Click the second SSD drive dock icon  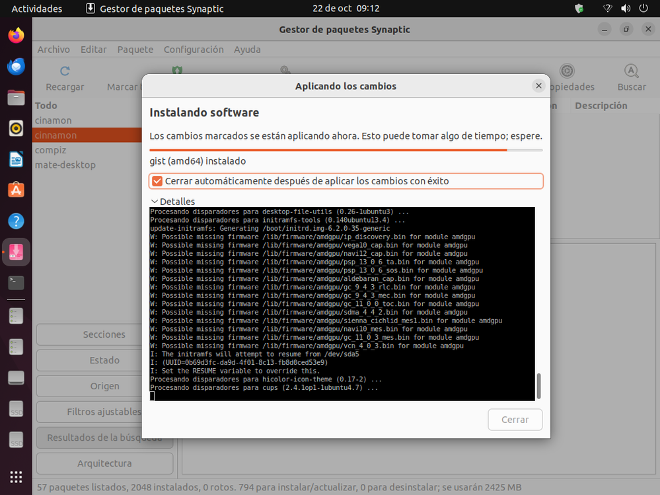pyautogui.click(x=16, y=440)
